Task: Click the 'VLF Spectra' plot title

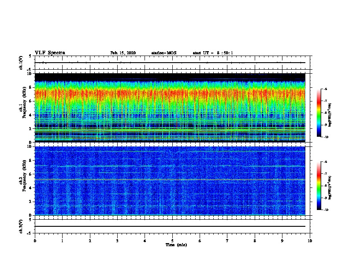Action: tap(50, 53)
